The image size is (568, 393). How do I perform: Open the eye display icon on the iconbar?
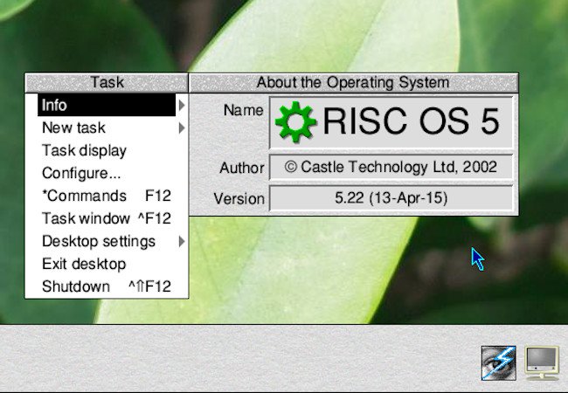497,362
